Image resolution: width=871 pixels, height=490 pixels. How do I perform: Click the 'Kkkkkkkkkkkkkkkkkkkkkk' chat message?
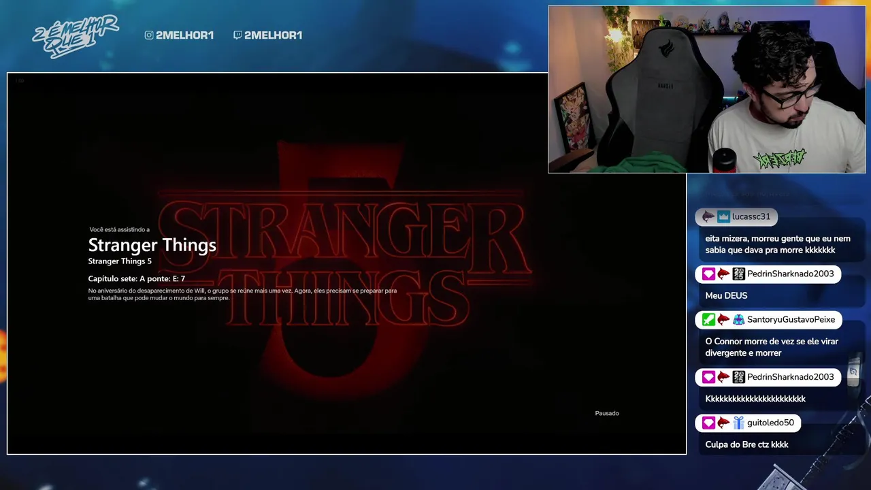click(x=755, y=399)
